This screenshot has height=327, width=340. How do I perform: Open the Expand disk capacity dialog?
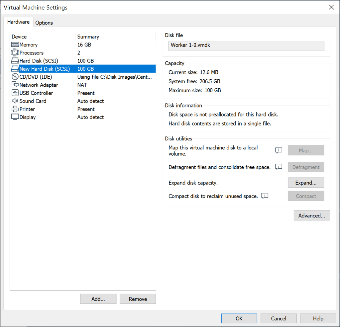click(x=306, y=183)
